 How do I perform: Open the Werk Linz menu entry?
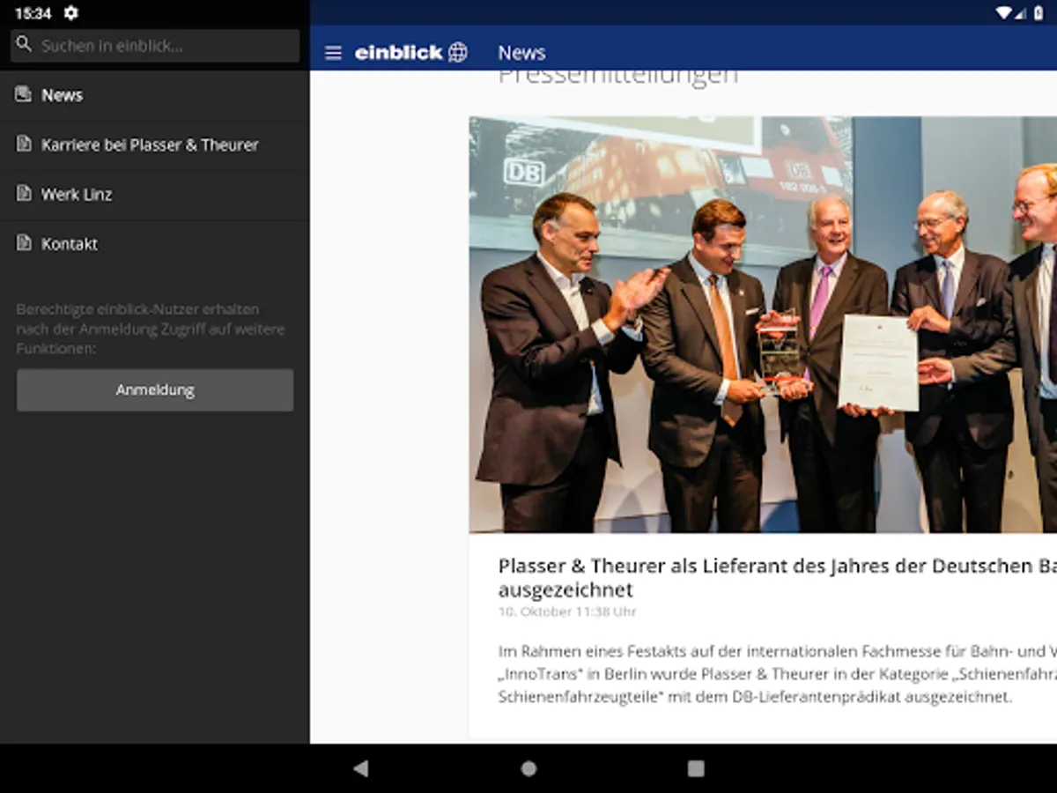[154, 194]
